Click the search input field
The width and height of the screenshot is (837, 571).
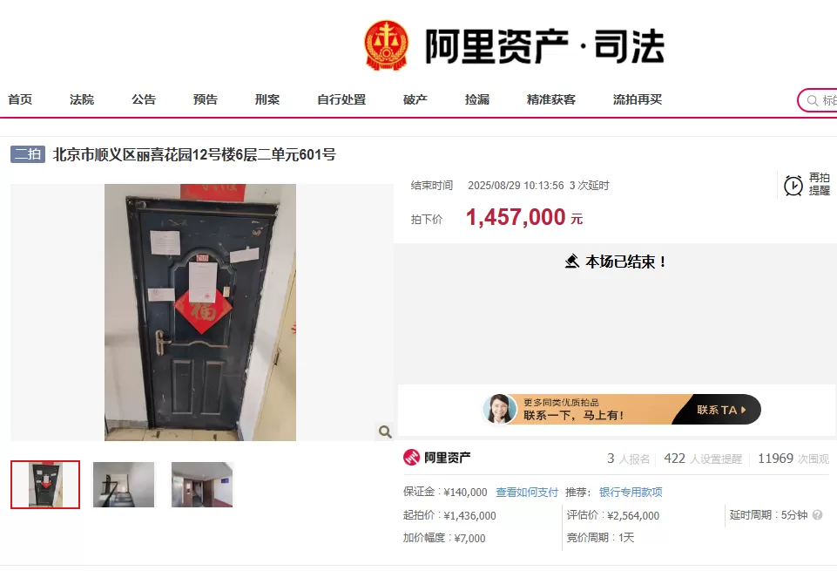click(819, 100)
